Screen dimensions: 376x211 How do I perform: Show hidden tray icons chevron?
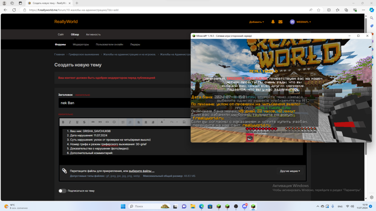click(318, 206)
